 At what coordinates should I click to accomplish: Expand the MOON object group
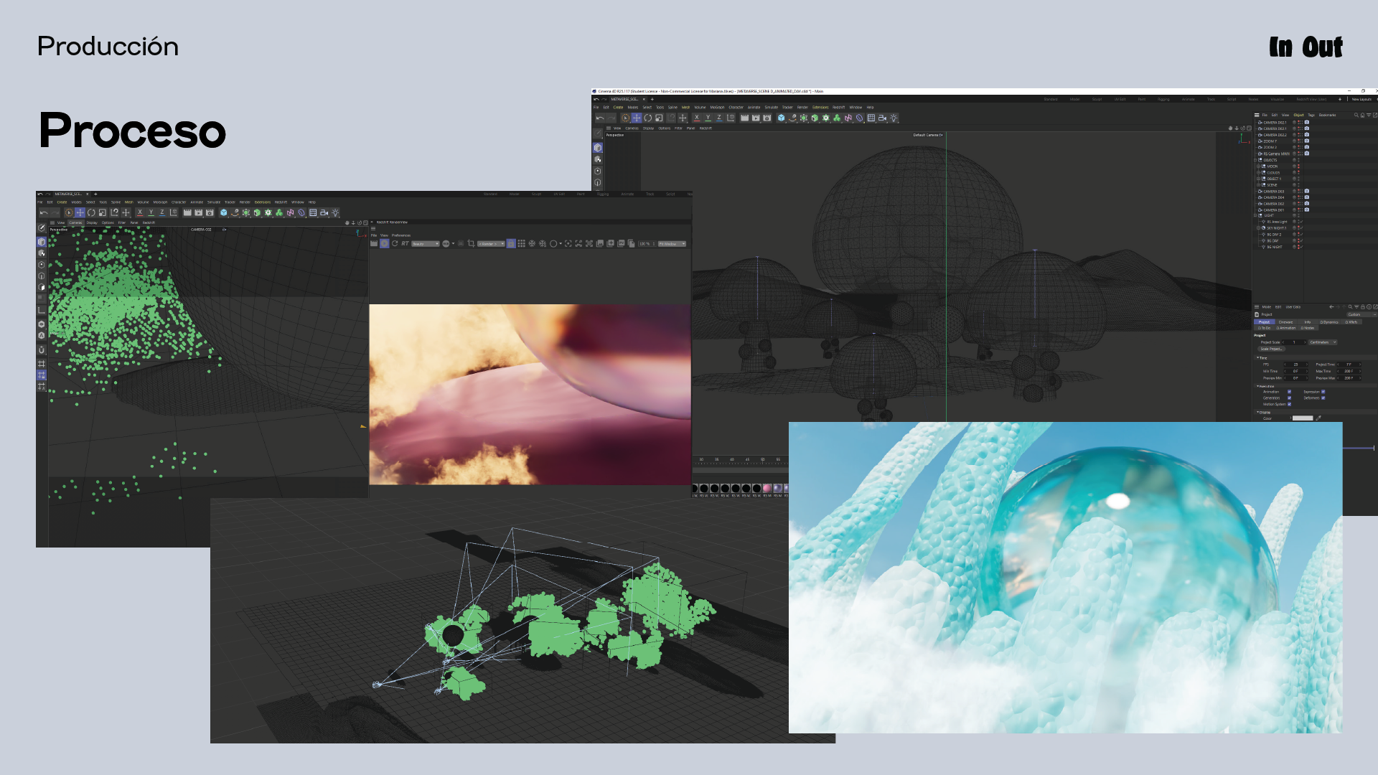coord(1258,166)
